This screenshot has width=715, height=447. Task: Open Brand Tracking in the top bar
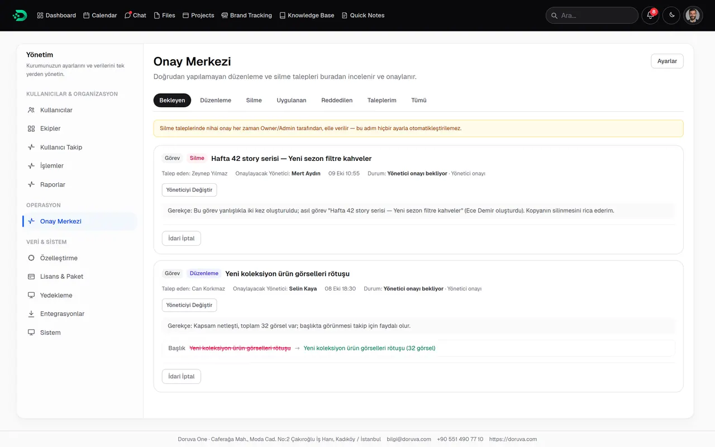click(246, 16)
